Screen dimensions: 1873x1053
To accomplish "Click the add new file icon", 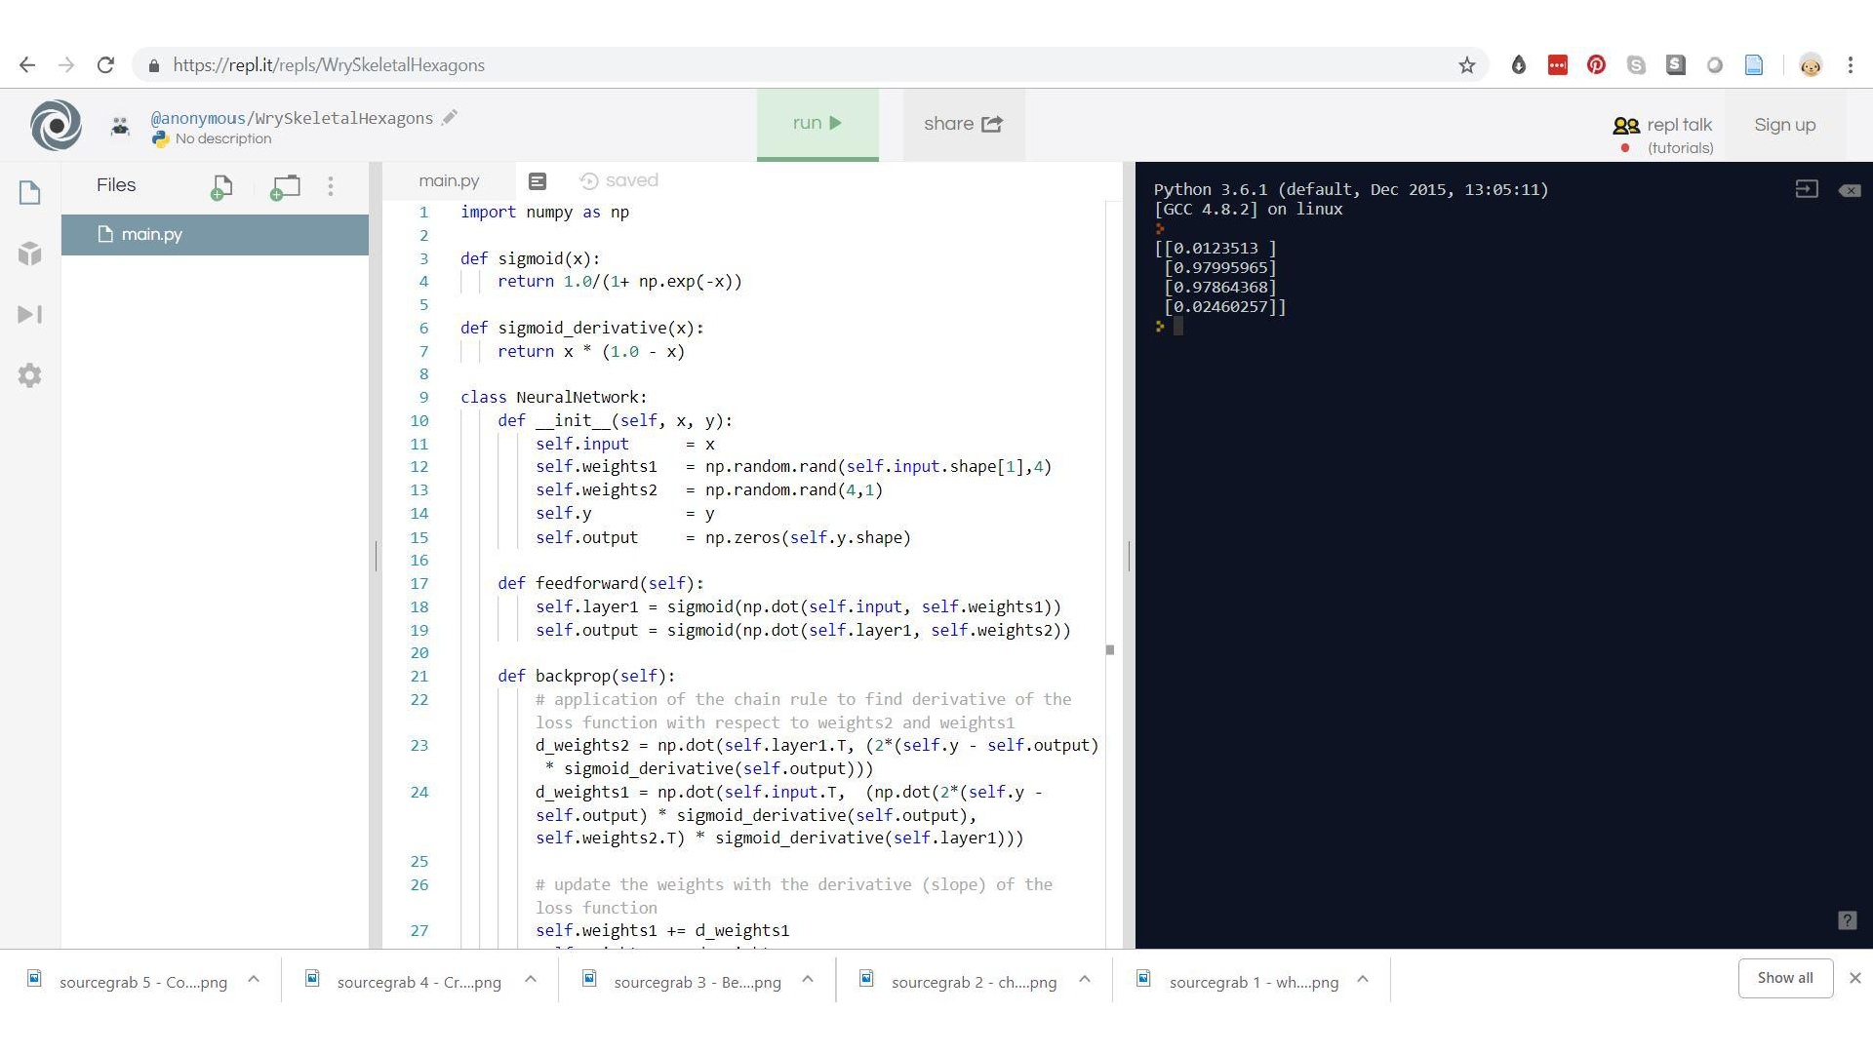I will pos(221,186).
